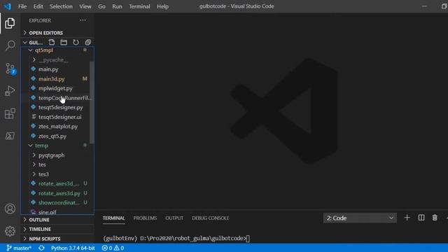Open tesqt5designer.py file

pyautogui.click(x=57, y=107)
